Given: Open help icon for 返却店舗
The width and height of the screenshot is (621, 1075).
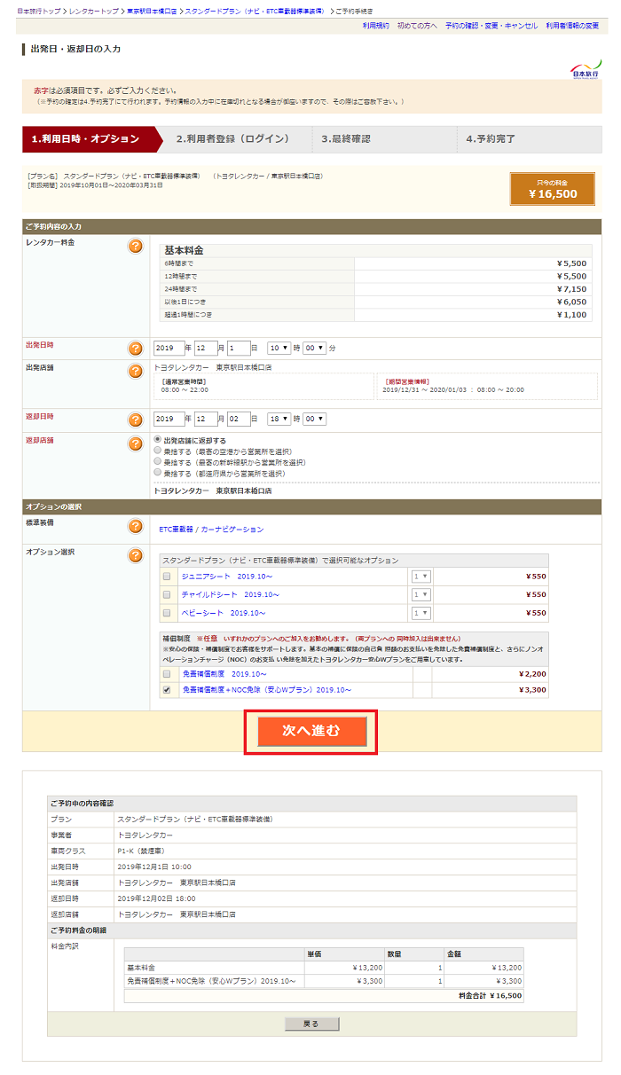Looking at the screenshot, I should (135, 443).
